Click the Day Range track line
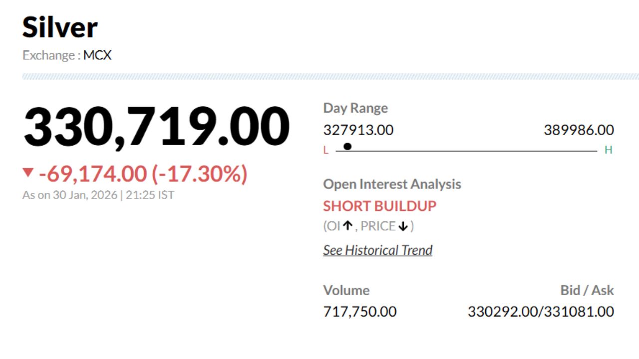This screenshot has width=639, height=359. click(x=469, y=151)
